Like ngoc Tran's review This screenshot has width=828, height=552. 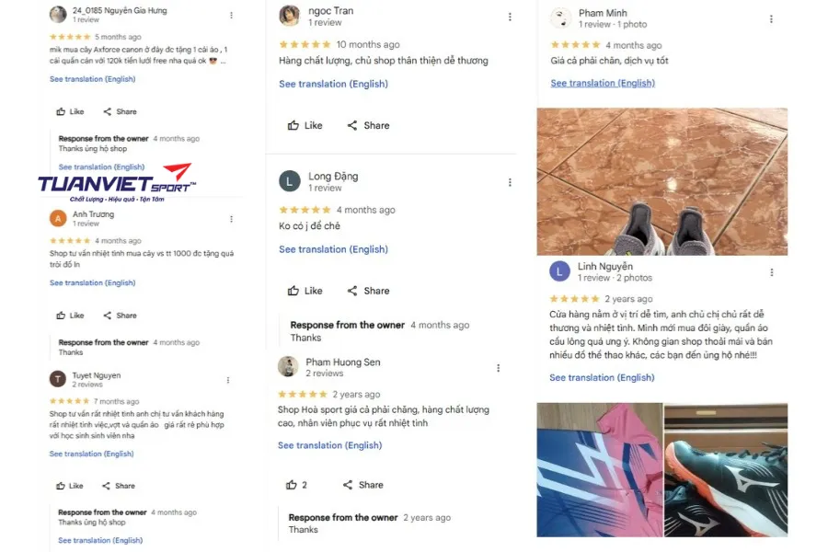tap(305, 125)
